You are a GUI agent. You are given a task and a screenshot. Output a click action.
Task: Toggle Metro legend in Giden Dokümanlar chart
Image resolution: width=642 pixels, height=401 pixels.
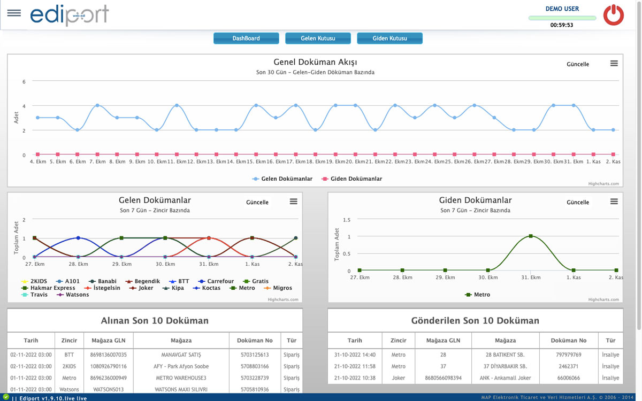click(477, 295)
